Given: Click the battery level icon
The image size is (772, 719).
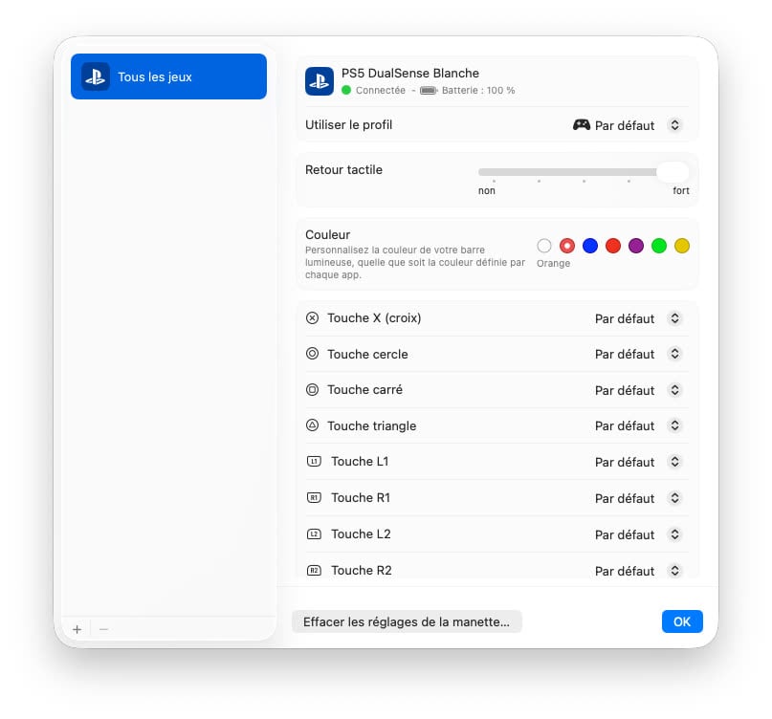Looking at the screenshot, I should pyautogui.click(x=429, y=91).
